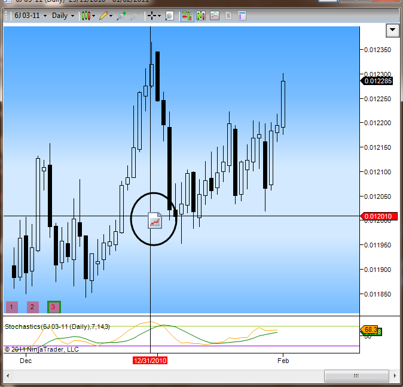
Task: Open the 6J 03-11 instrument dropdown
Action: pos(30,16)
